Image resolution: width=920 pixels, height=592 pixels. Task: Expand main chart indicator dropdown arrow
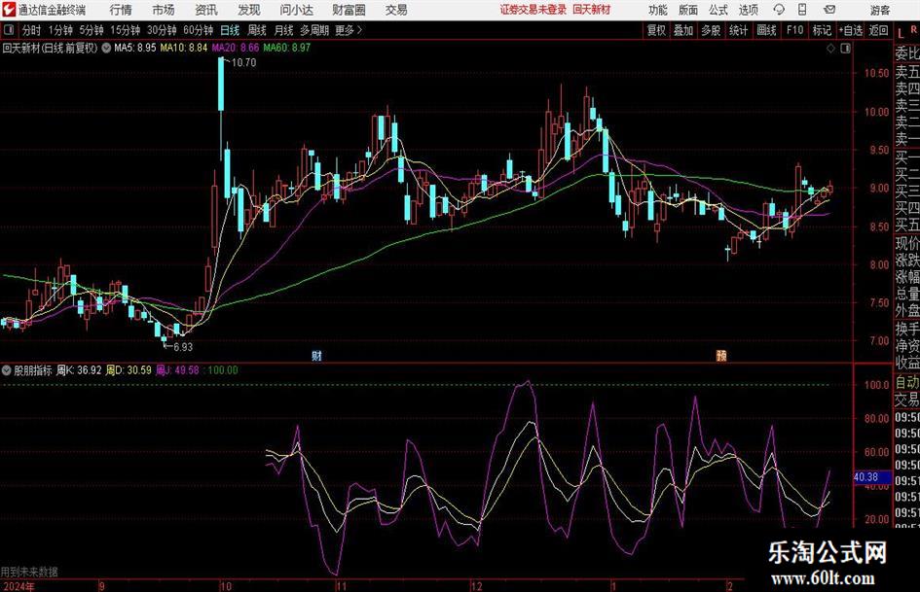105,48
